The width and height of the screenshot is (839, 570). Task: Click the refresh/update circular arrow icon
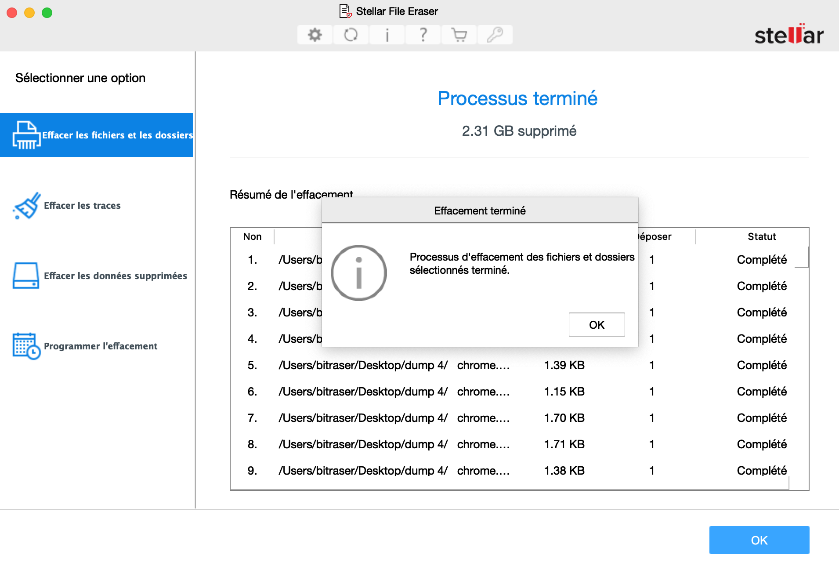351,35
